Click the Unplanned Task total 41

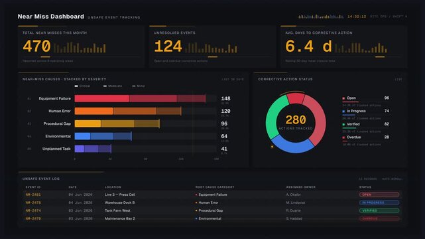coord(224,149)
